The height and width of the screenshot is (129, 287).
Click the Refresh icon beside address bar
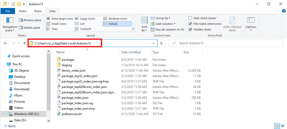click(x=162, y=43)
